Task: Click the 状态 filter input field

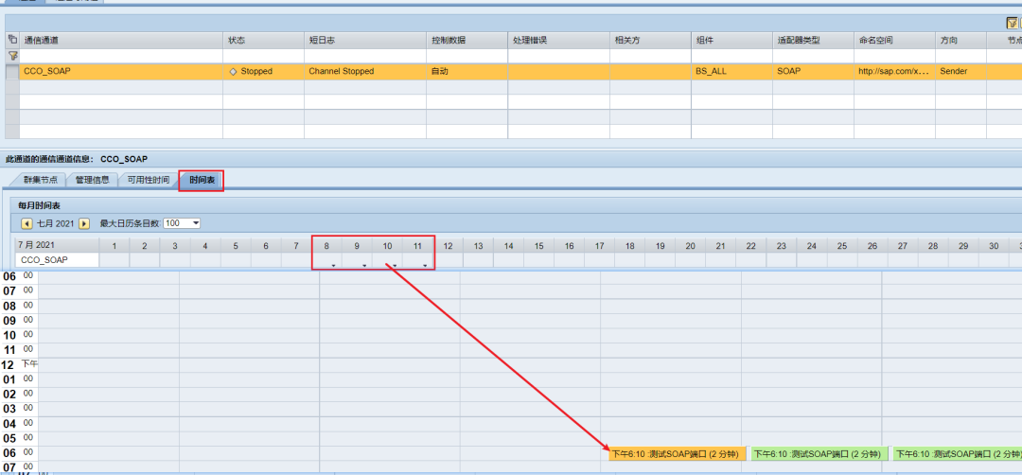Action: pyautogui.click(x=263, y=56)
